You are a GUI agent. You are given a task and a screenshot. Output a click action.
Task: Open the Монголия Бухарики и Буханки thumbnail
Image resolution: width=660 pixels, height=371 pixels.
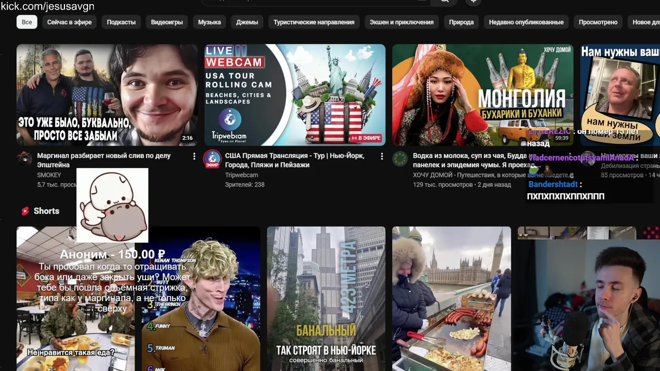click(x=482, y=95)
